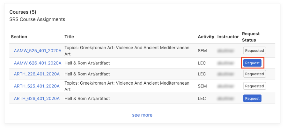Click the Requested status button for ARTH_226_401_2020A
The height and width of the screenshot is (129, 287).
coord(254,74)
